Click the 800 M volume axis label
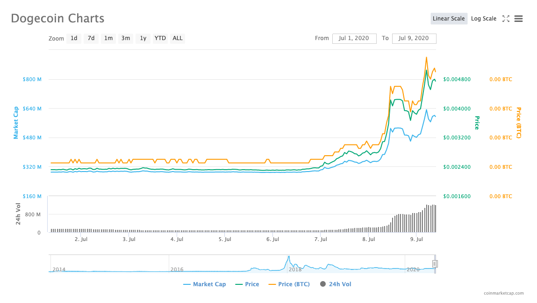 pos(33,214)
